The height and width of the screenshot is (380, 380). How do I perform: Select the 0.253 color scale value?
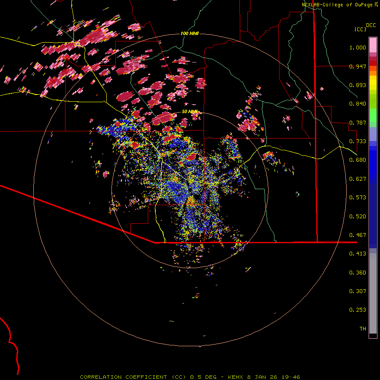[358, 310]
